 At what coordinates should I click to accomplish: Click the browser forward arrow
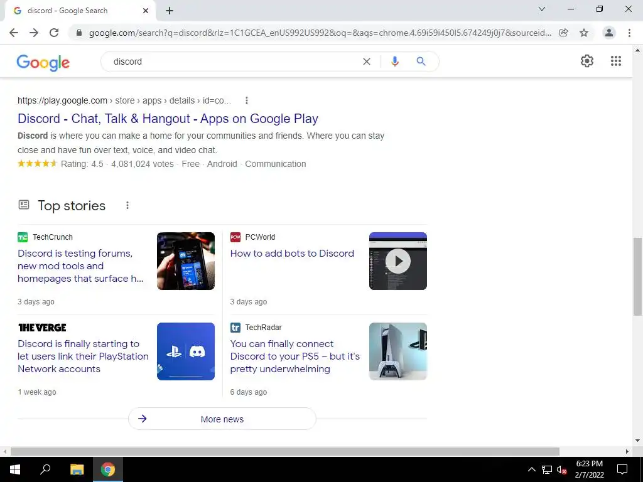(34, 33)
